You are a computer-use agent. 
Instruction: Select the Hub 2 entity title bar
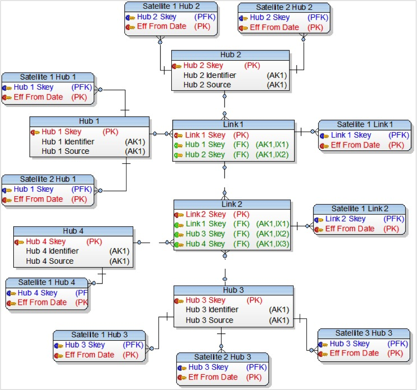[x=230, y=55]
